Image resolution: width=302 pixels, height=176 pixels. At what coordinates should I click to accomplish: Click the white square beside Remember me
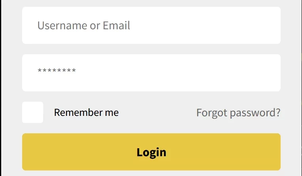tap(32, 112)
